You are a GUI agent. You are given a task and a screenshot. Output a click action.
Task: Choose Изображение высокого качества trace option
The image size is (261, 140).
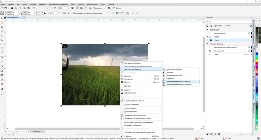pyautogui.click(x=181, y=84)
